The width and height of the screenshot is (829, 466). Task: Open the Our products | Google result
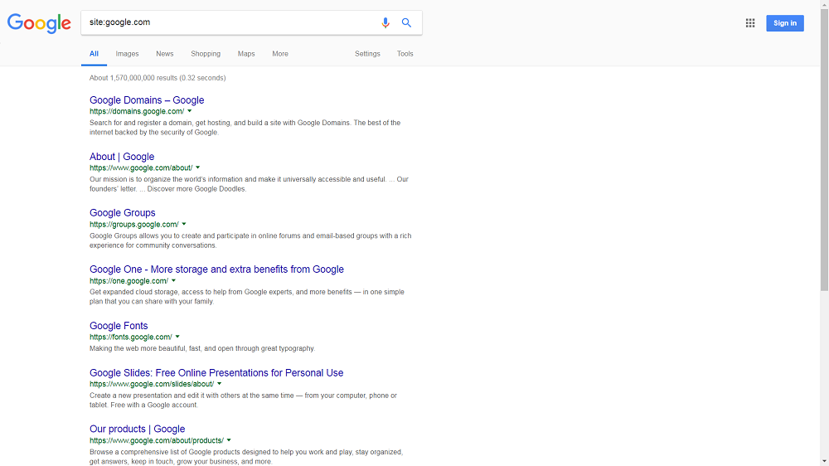[x=137, y=429]
